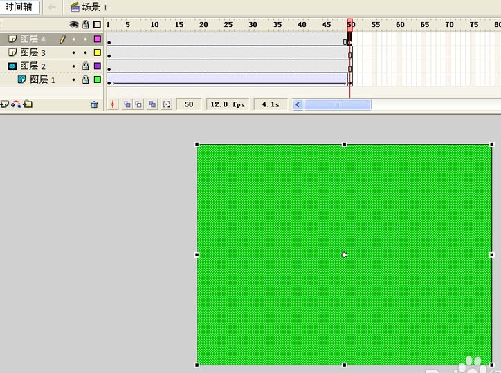This screenshot has height=373, width=501.
Task: Center the playhead frame
Action: [x=113, y=104]
